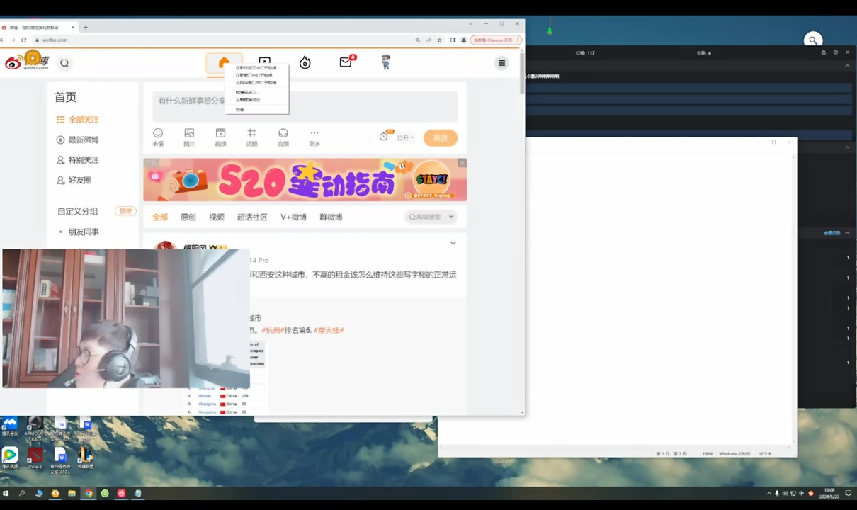Add audio with the 音频 headphone icon
Screen dimensions: 857x510
pos(283,137)
